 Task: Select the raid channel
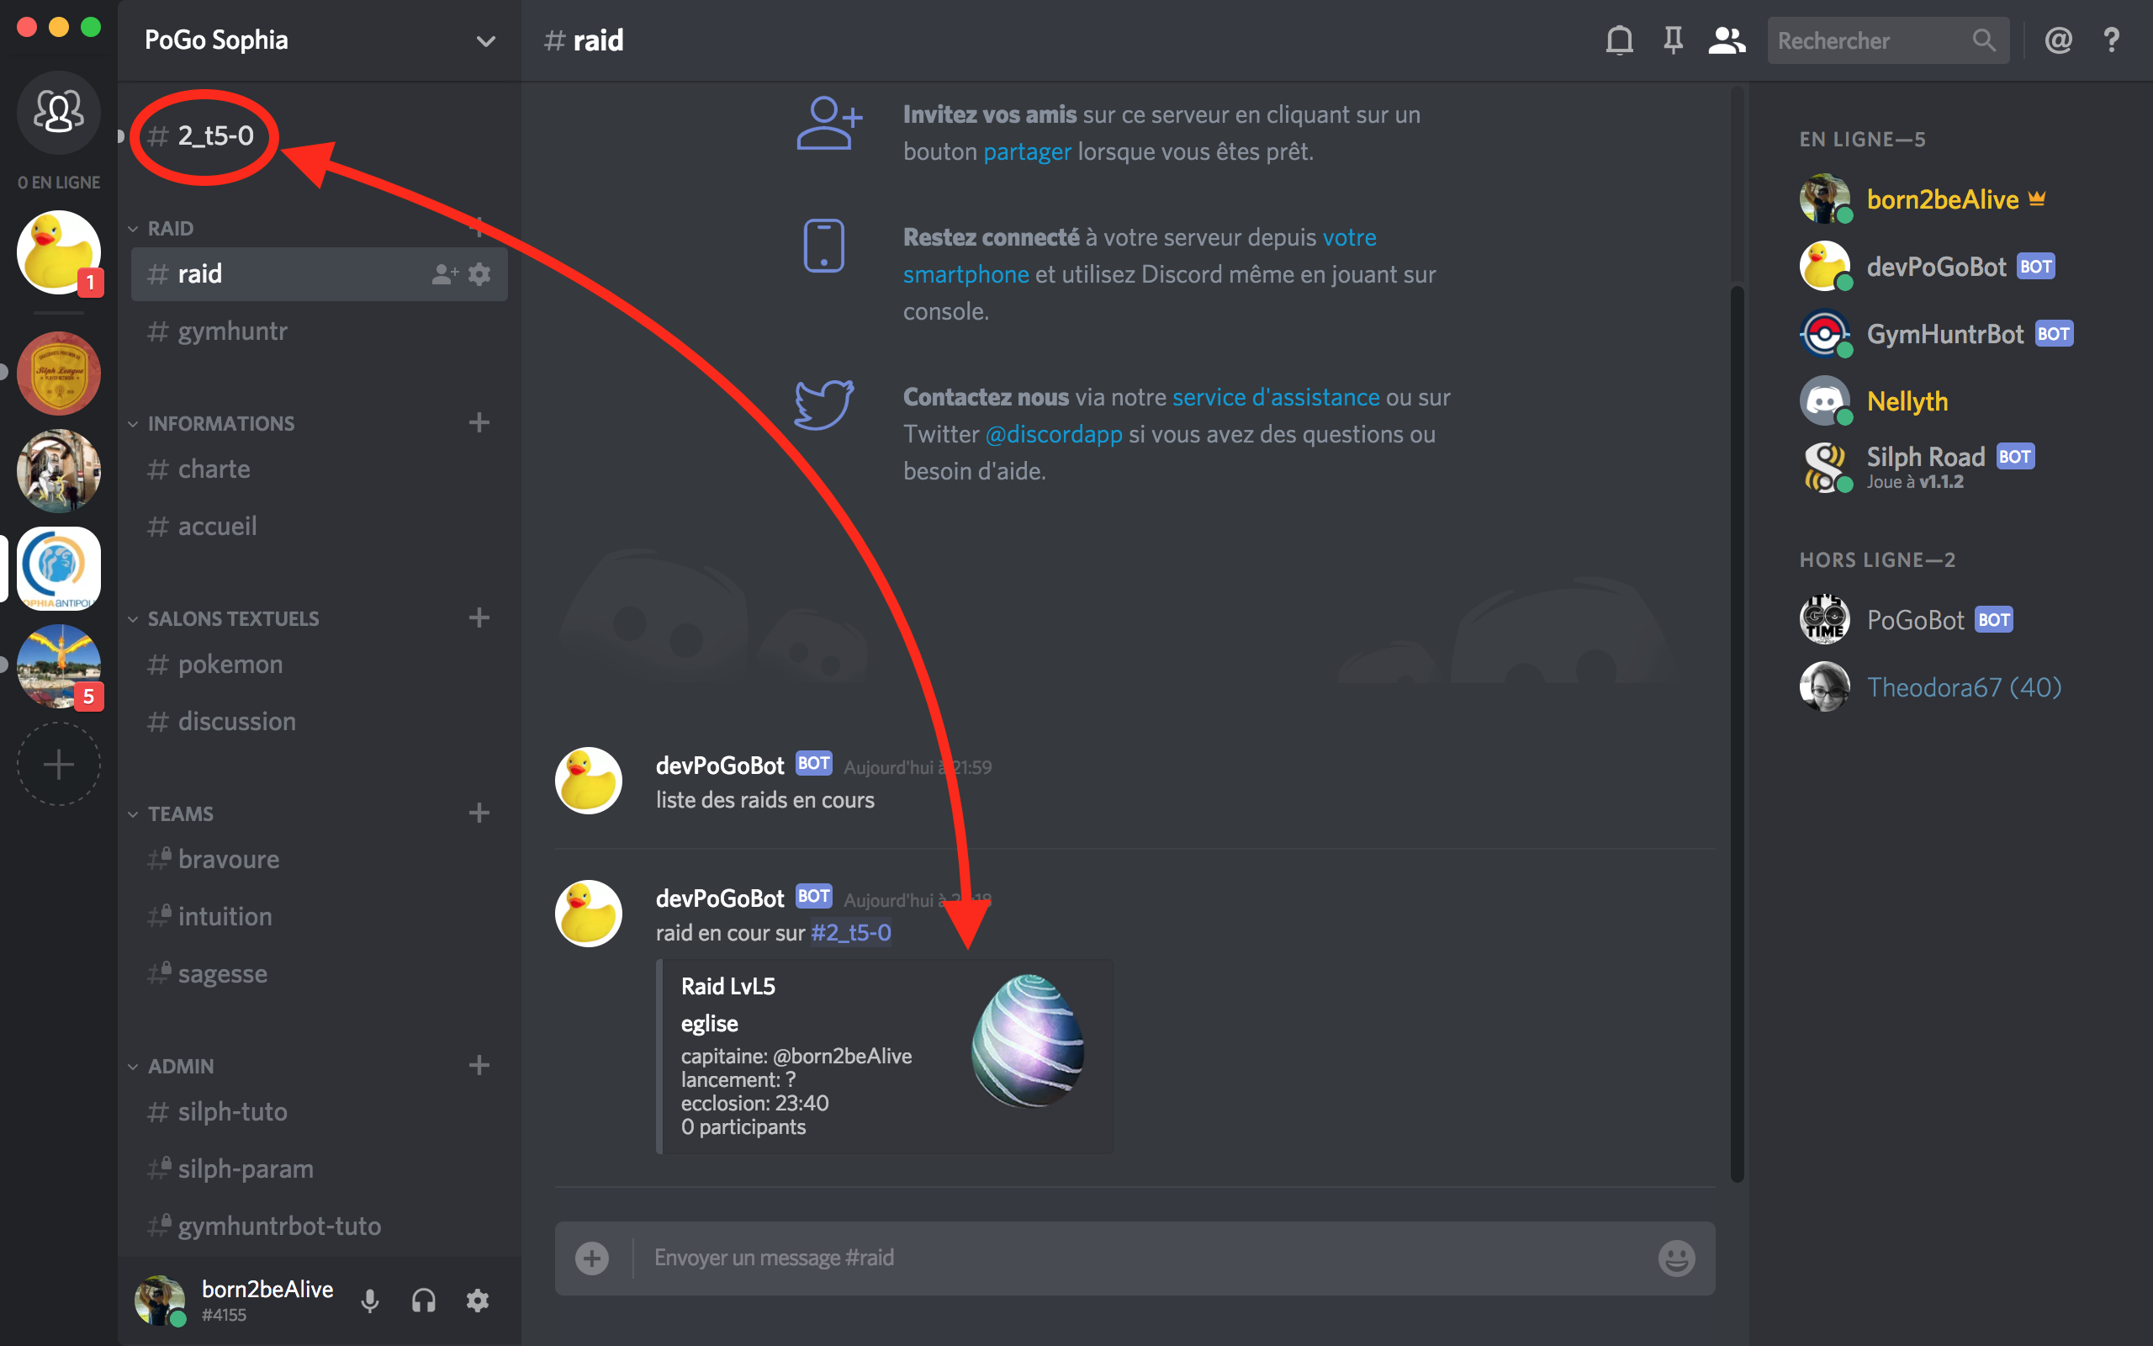click(320, 274)
